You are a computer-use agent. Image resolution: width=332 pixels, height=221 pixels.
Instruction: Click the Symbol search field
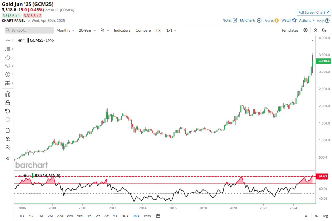[29, 30]
